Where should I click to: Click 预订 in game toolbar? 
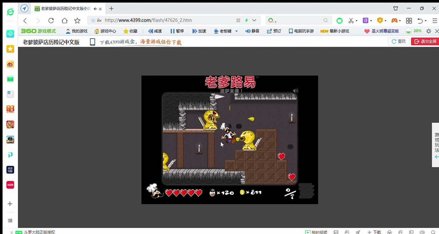[x=274, y=31]
